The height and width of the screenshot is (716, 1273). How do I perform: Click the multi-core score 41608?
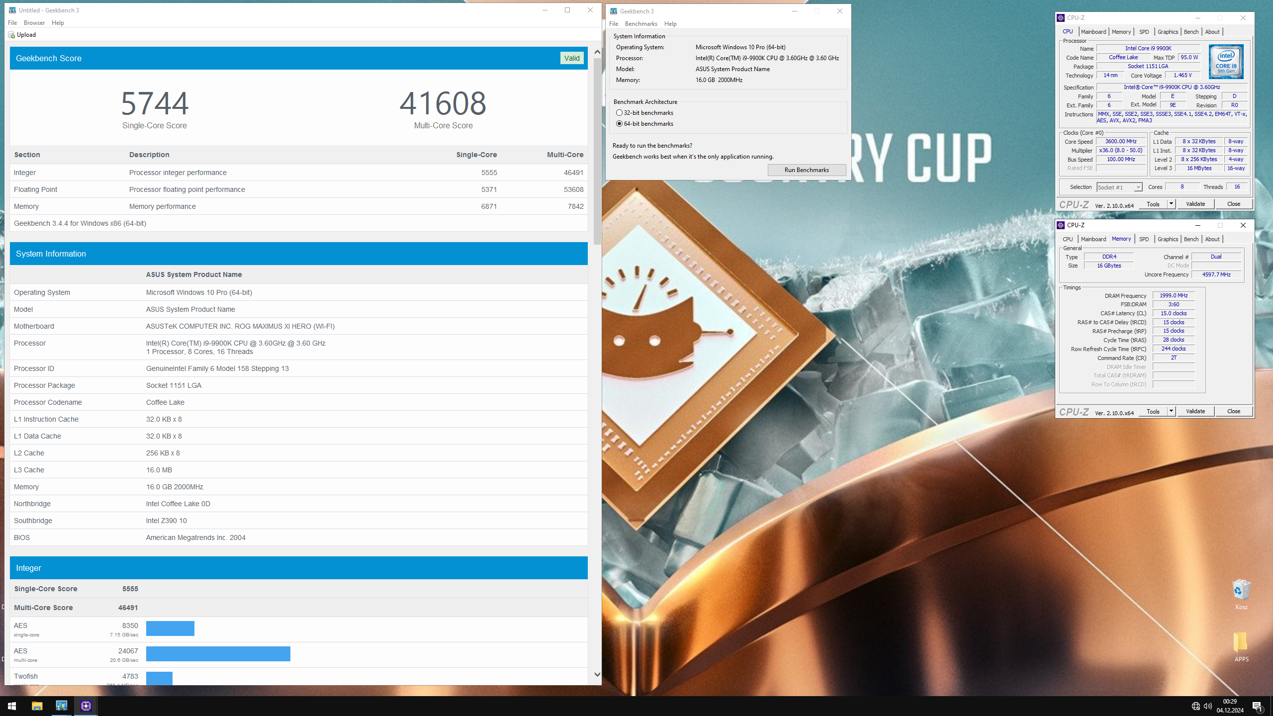(x=443, y=103)
